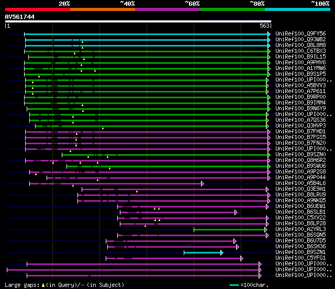Click the UniRef100_B8LRU9 label
The height and width of the screenshot is (289, 335).
click(x=300, y=195)
